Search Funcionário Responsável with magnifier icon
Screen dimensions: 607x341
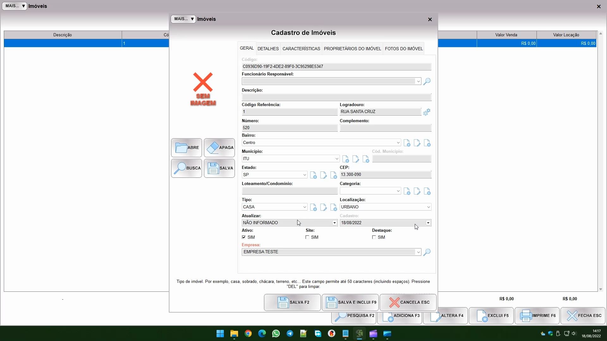pyautogui.click(x=427, y=81)
